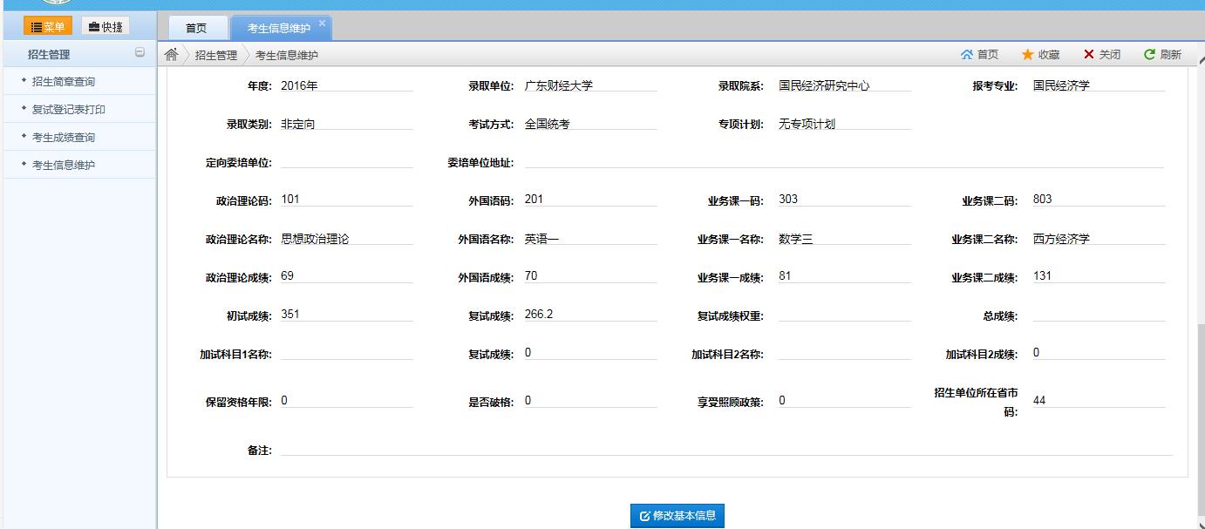Click the 复试成绩权重 field
The height and width of the screenshot is (529, 1205).
[843, 315]
